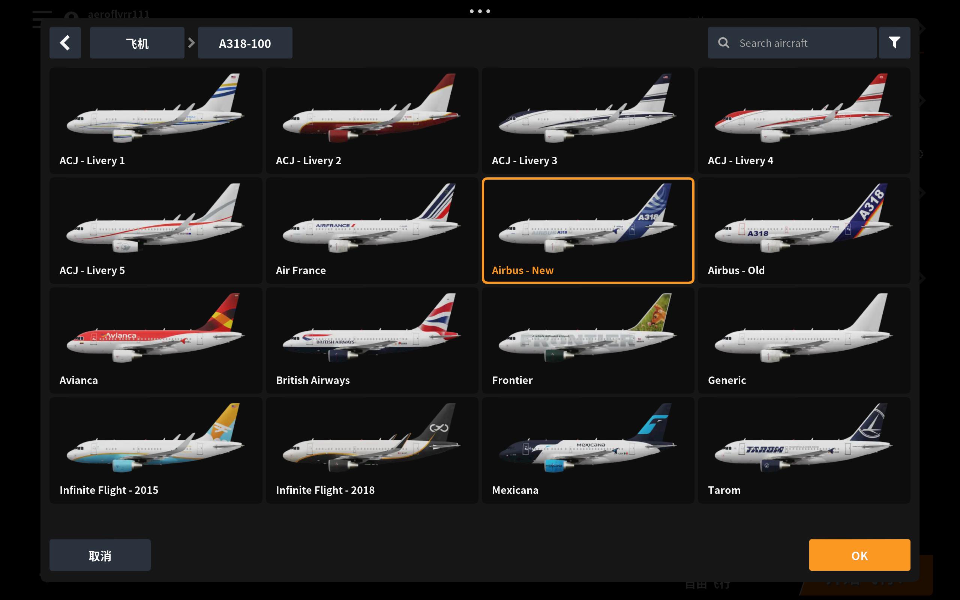Select the Tarom livery tile
Screen dimensions: 960x600
coord(804,450)
